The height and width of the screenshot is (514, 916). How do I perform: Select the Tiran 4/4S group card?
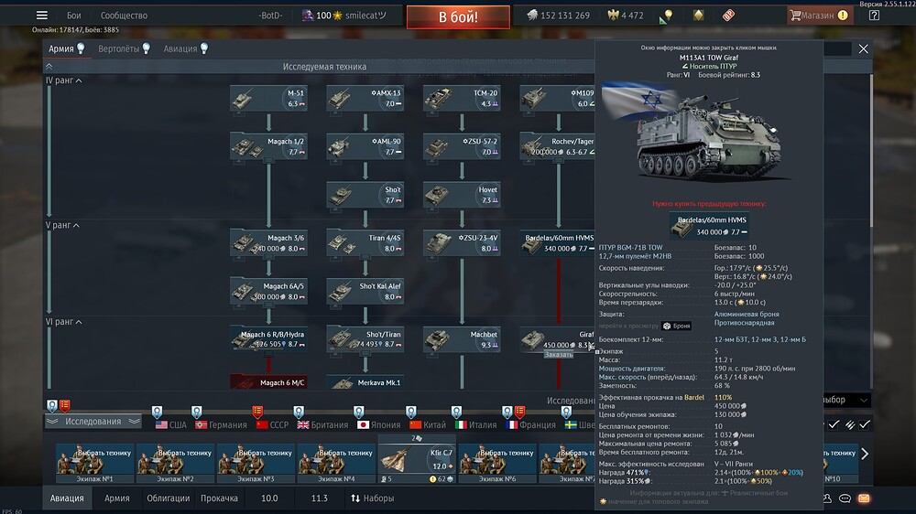(365, 242)
